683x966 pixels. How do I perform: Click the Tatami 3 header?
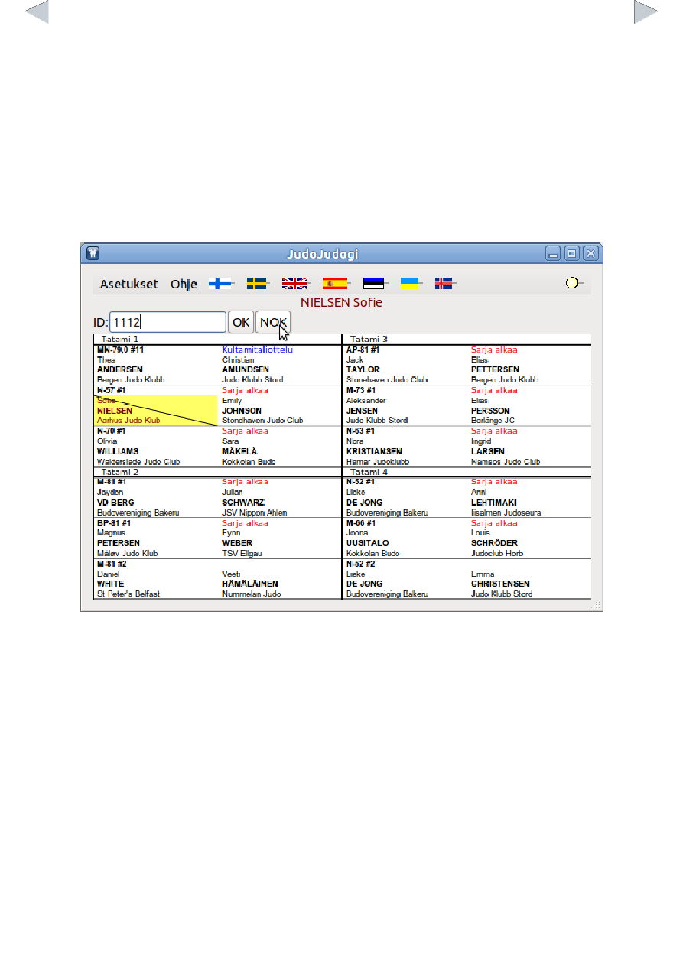tap(369, 339)
